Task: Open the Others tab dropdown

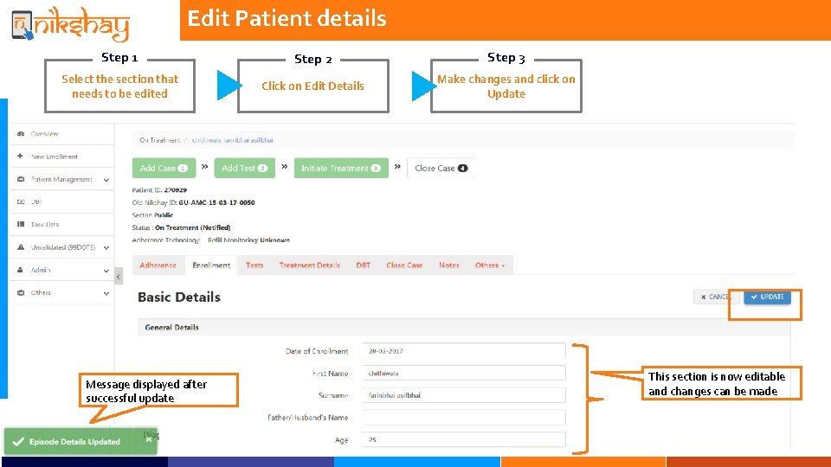Action: (490, 265)
